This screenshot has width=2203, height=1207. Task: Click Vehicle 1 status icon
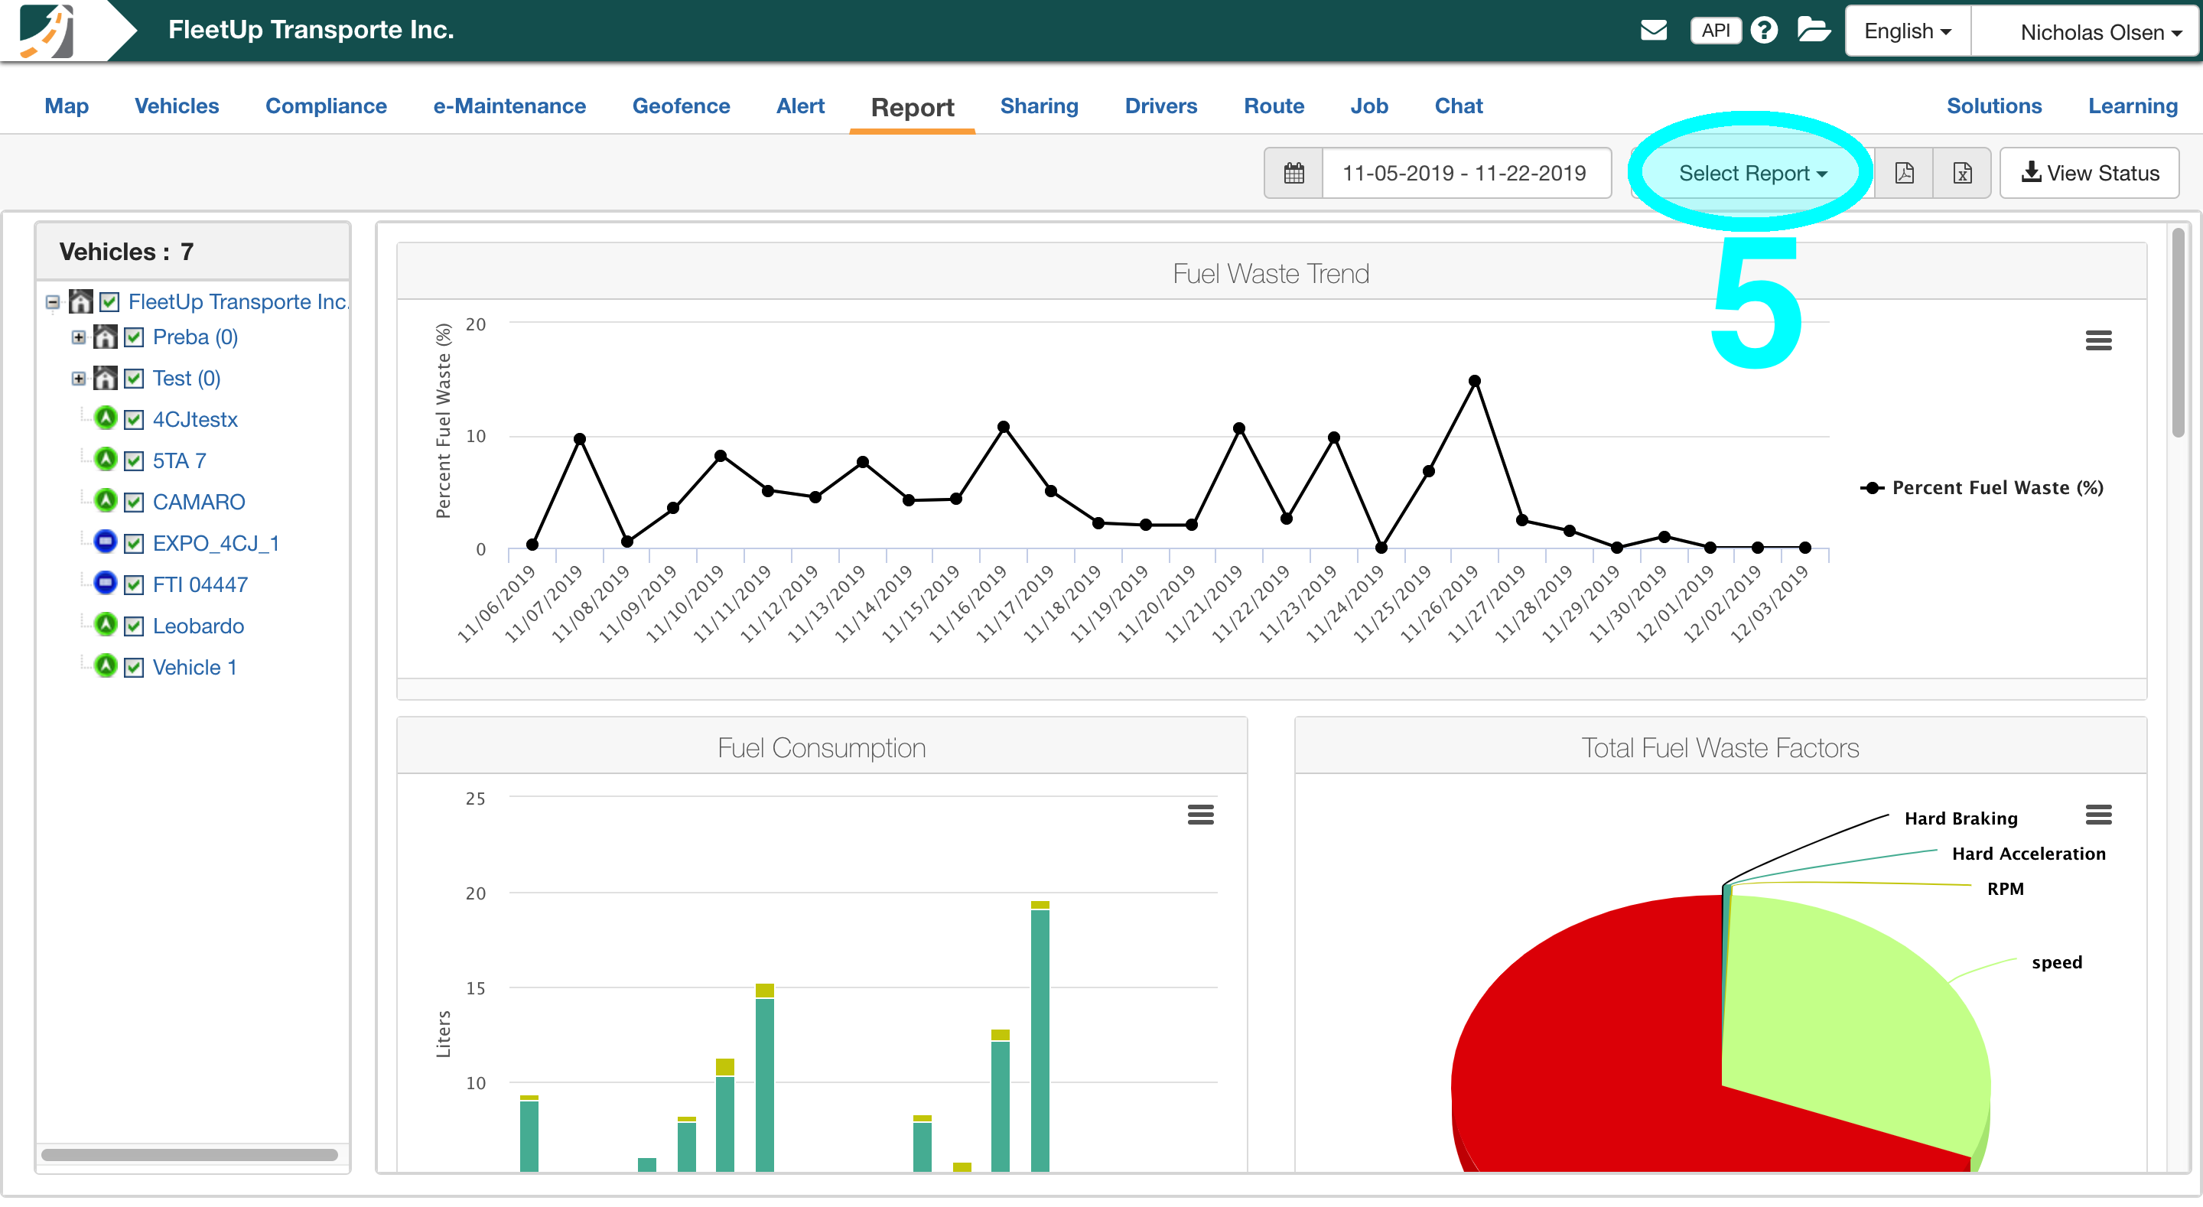pos(106,665)
